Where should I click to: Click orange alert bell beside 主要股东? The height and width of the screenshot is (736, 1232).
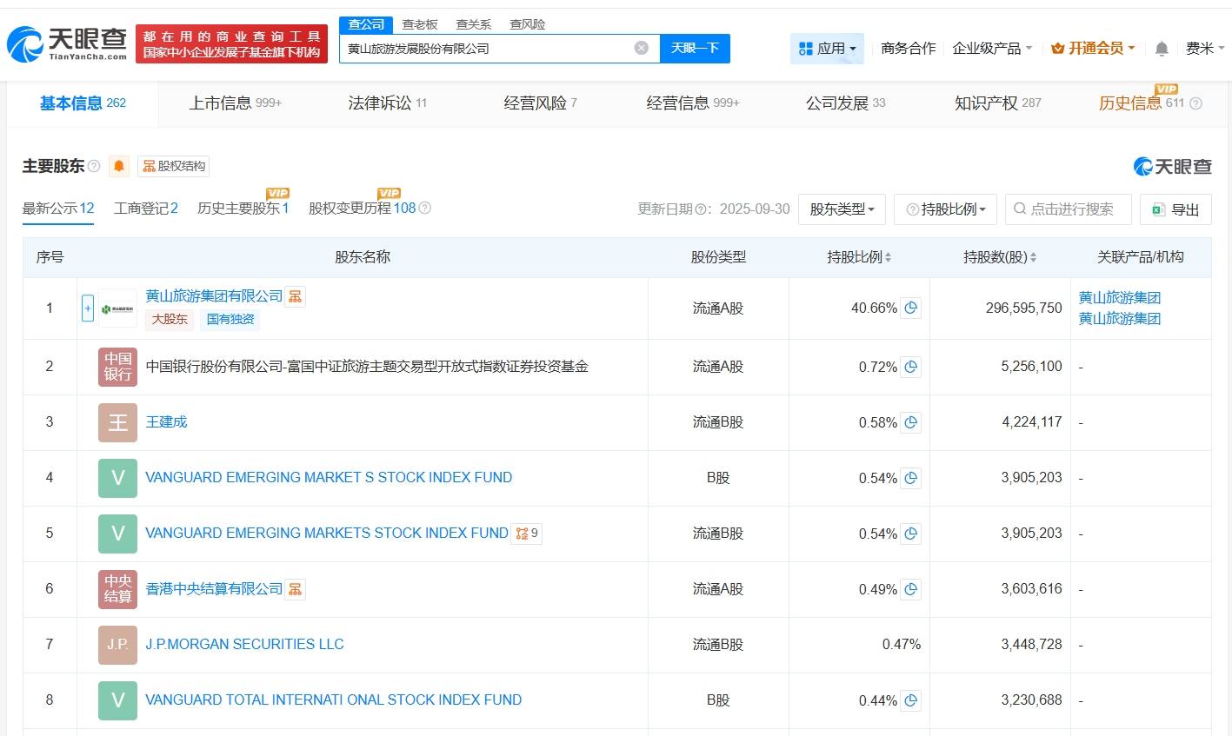click(119, 166)
